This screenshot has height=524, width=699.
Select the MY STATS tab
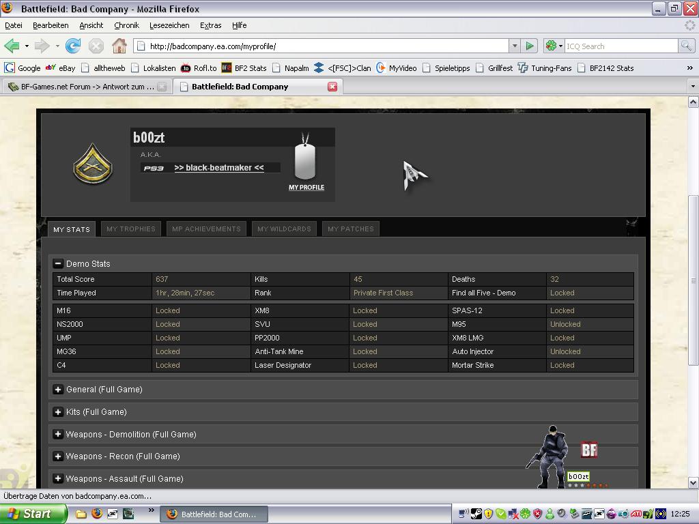click(x=71, y=229)
